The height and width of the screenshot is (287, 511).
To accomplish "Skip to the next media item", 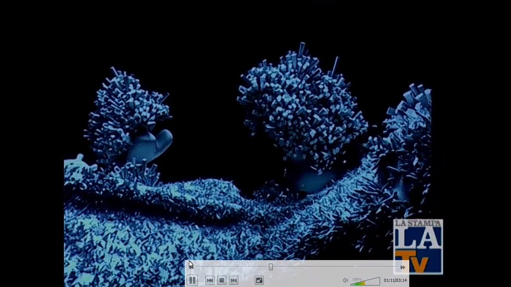I will (x=233, y=280).
